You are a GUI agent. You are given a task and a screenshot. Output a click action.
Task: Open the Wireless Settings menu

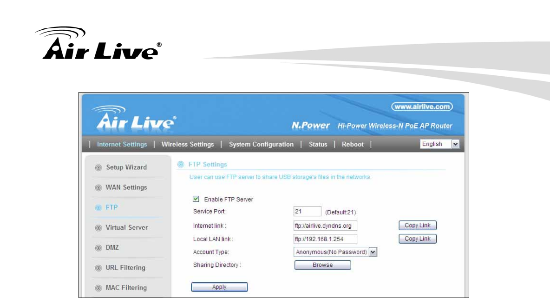tap(188, 144)
